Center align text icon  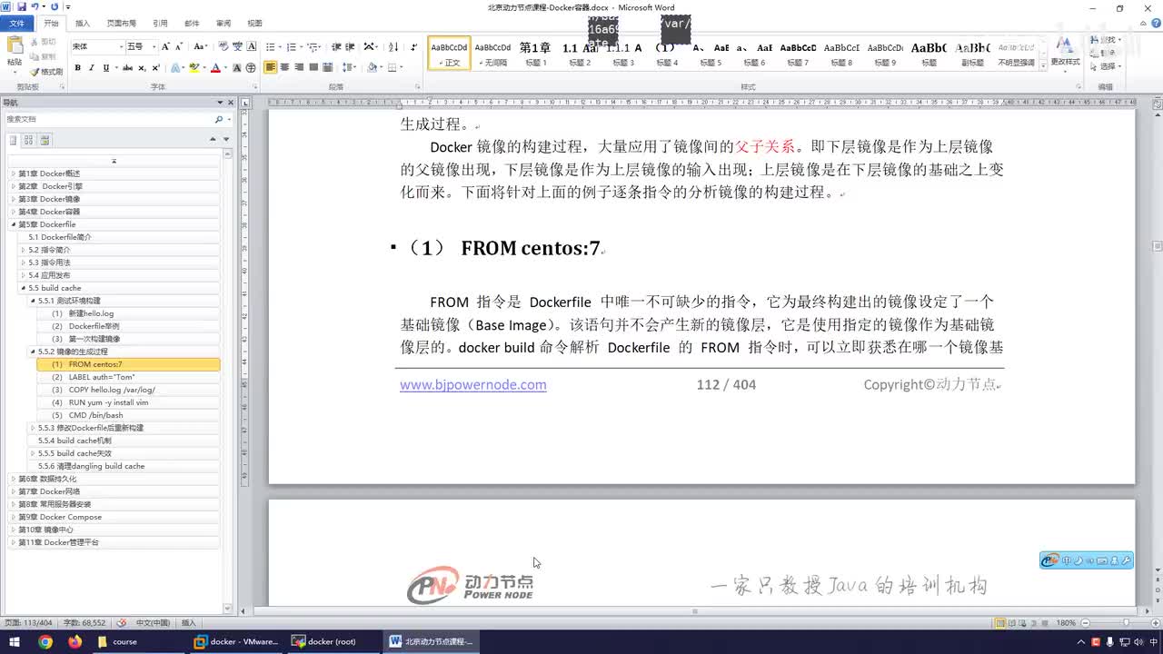284,67
